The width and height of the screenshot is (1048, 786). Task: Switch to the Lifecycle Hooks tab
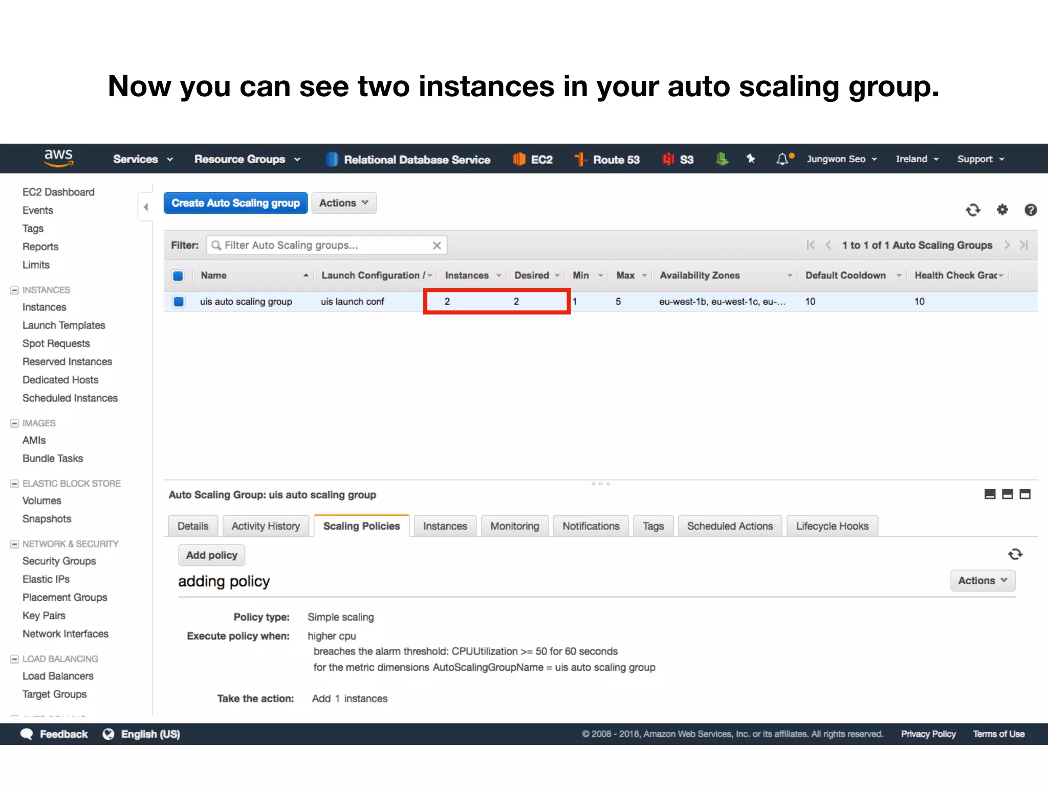pos(833,526)
